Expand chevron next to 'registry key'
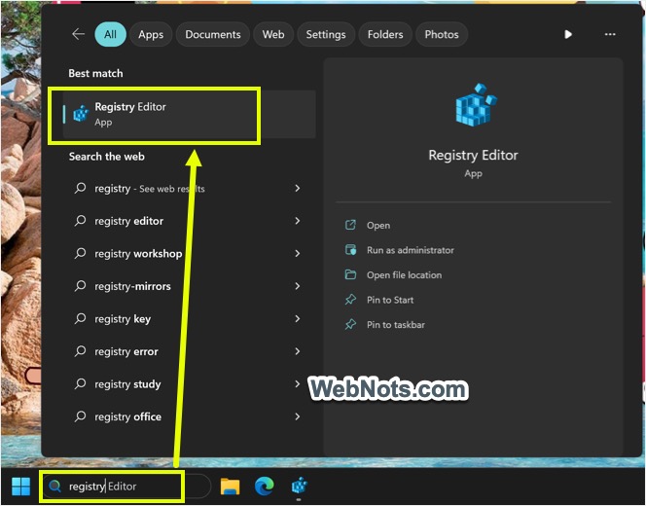Image resolution: width=646 pixels, height=506 pixels. [298, 318]
